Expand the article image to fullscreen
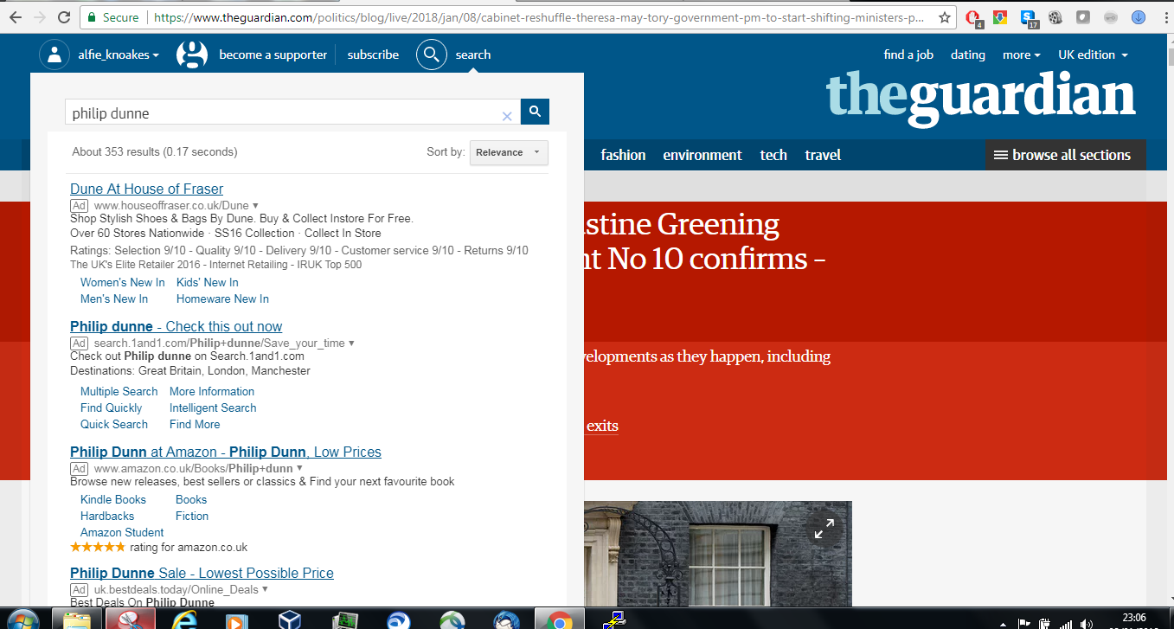Viewport: 1174px width, 629px height. tap(824, 528)
